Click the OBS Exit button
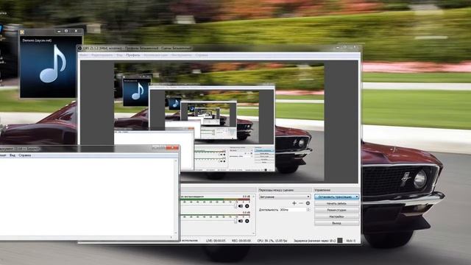Viewport: 471px width, 265px height. coord(337,223)
